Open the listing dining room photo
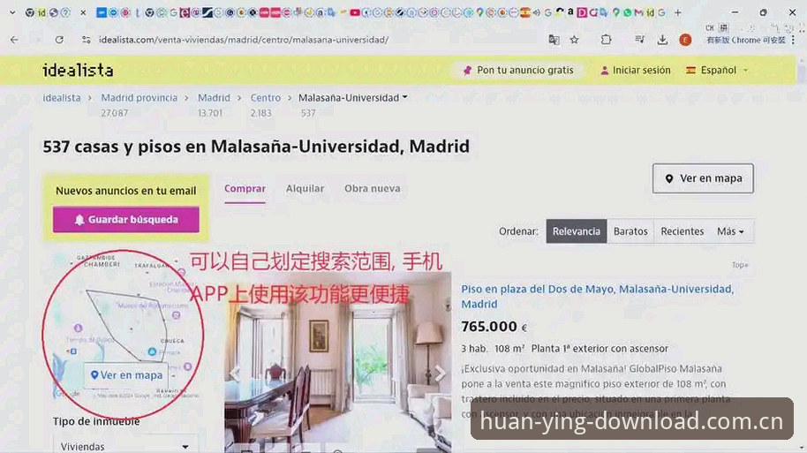Image resolution: width=807 pixels, height=453 pixels. tap(337, 362)
